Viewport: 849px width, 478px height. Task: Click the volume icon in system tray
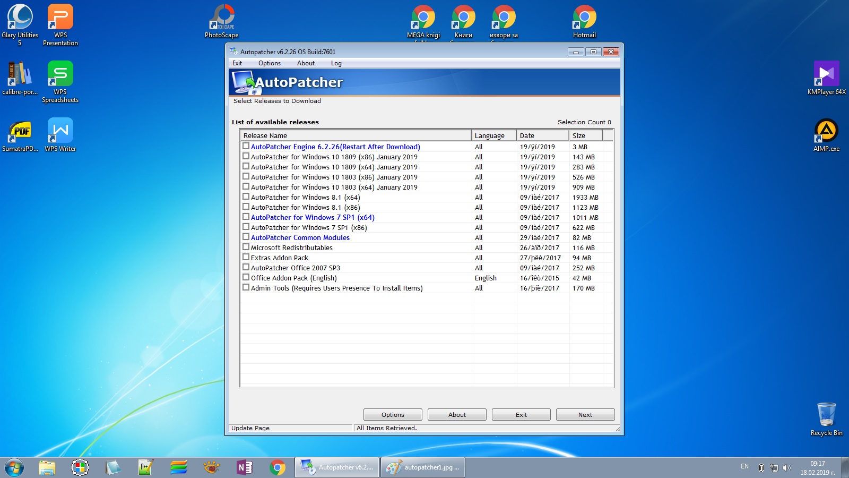pos(787,468)
